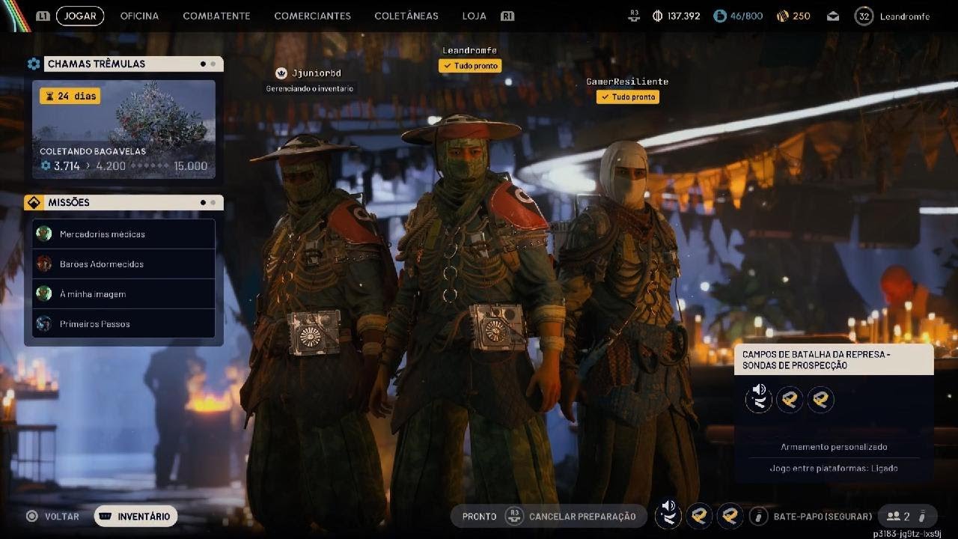Select first page dot in CHAMAS TRÊMULAS header
Viewport: 958px width, 539px height.
203,64
